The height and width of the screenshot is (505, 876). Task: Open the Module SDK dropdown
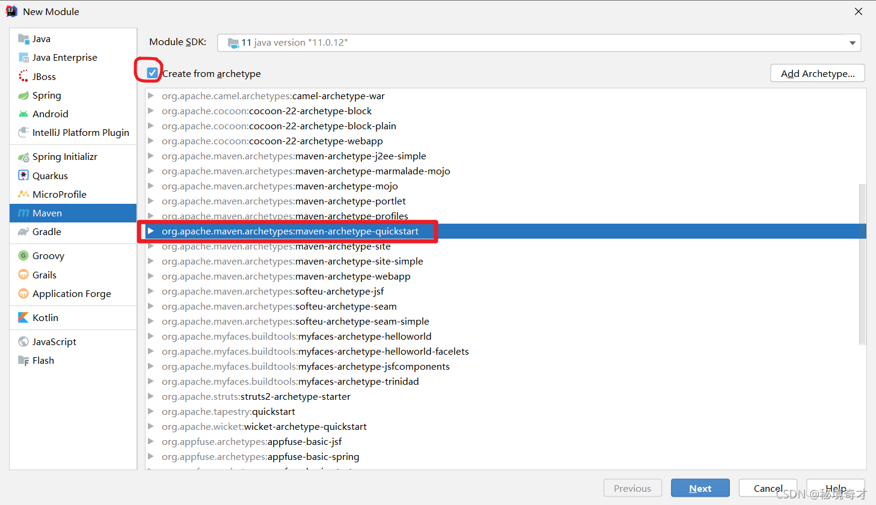point(539,43)
